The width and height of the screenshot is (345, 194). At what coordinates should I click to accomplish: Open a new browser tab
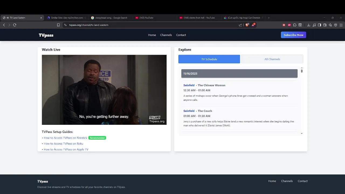tap(269, 18)
